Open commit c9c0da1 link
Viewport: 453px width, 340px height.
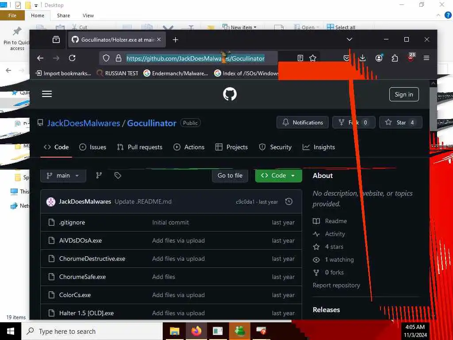(x=245, y=202)
